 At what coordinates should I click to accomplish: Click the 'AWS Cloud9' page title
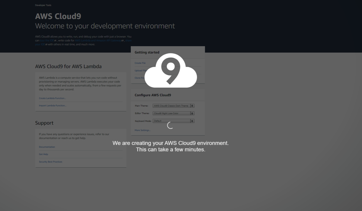pyautogui.click(x=58, y=16)
